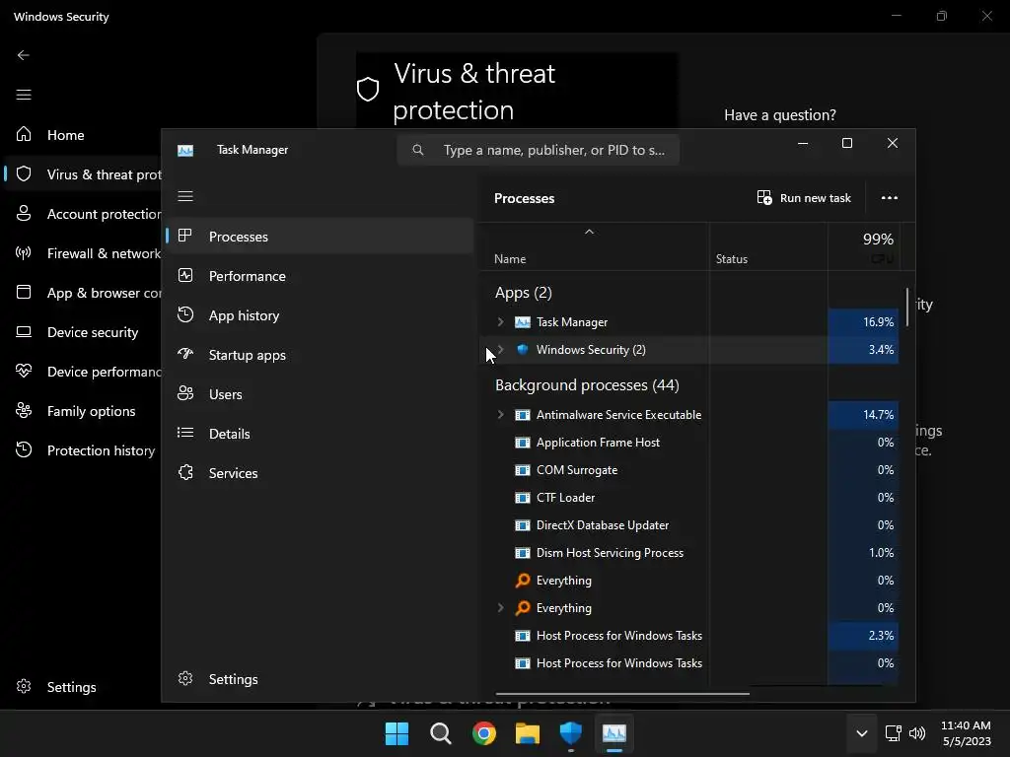Expand the Windows Security (2) process group

[x=500, y=350]
